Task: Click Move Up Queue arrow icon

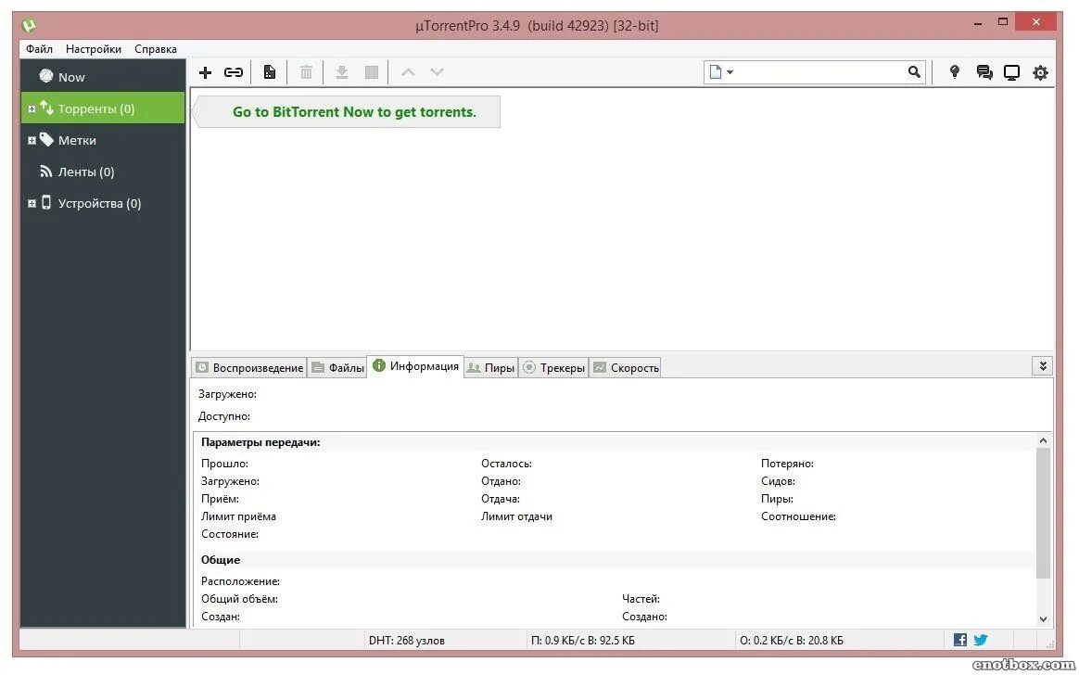Action: click(408, 71)
